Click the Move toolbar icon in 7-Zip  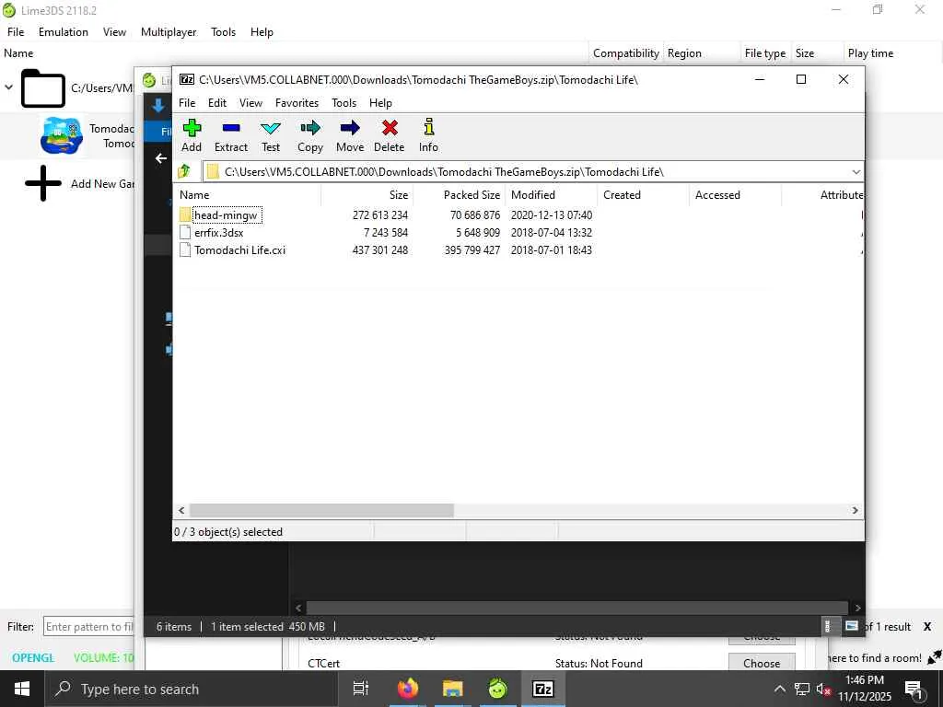[x=350, y=127]
